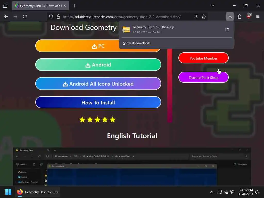Open the Windows Start menu
This screenshot has width=264, height=198.
[x=8, y=192]
